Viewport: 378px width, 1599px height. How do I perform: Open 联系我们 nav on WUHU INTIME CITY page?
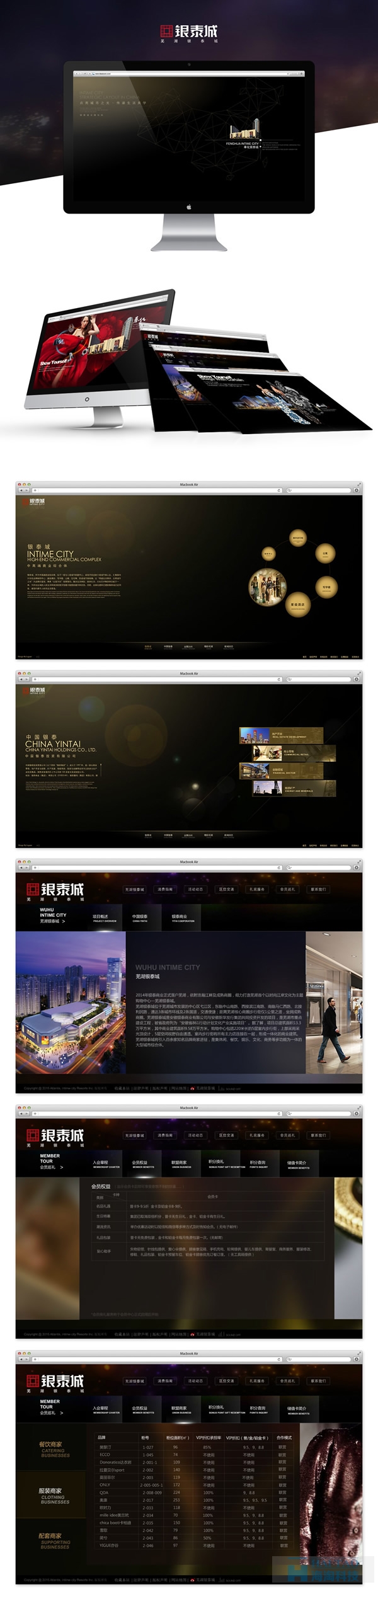pyautogui.click(x=318, y=890)
